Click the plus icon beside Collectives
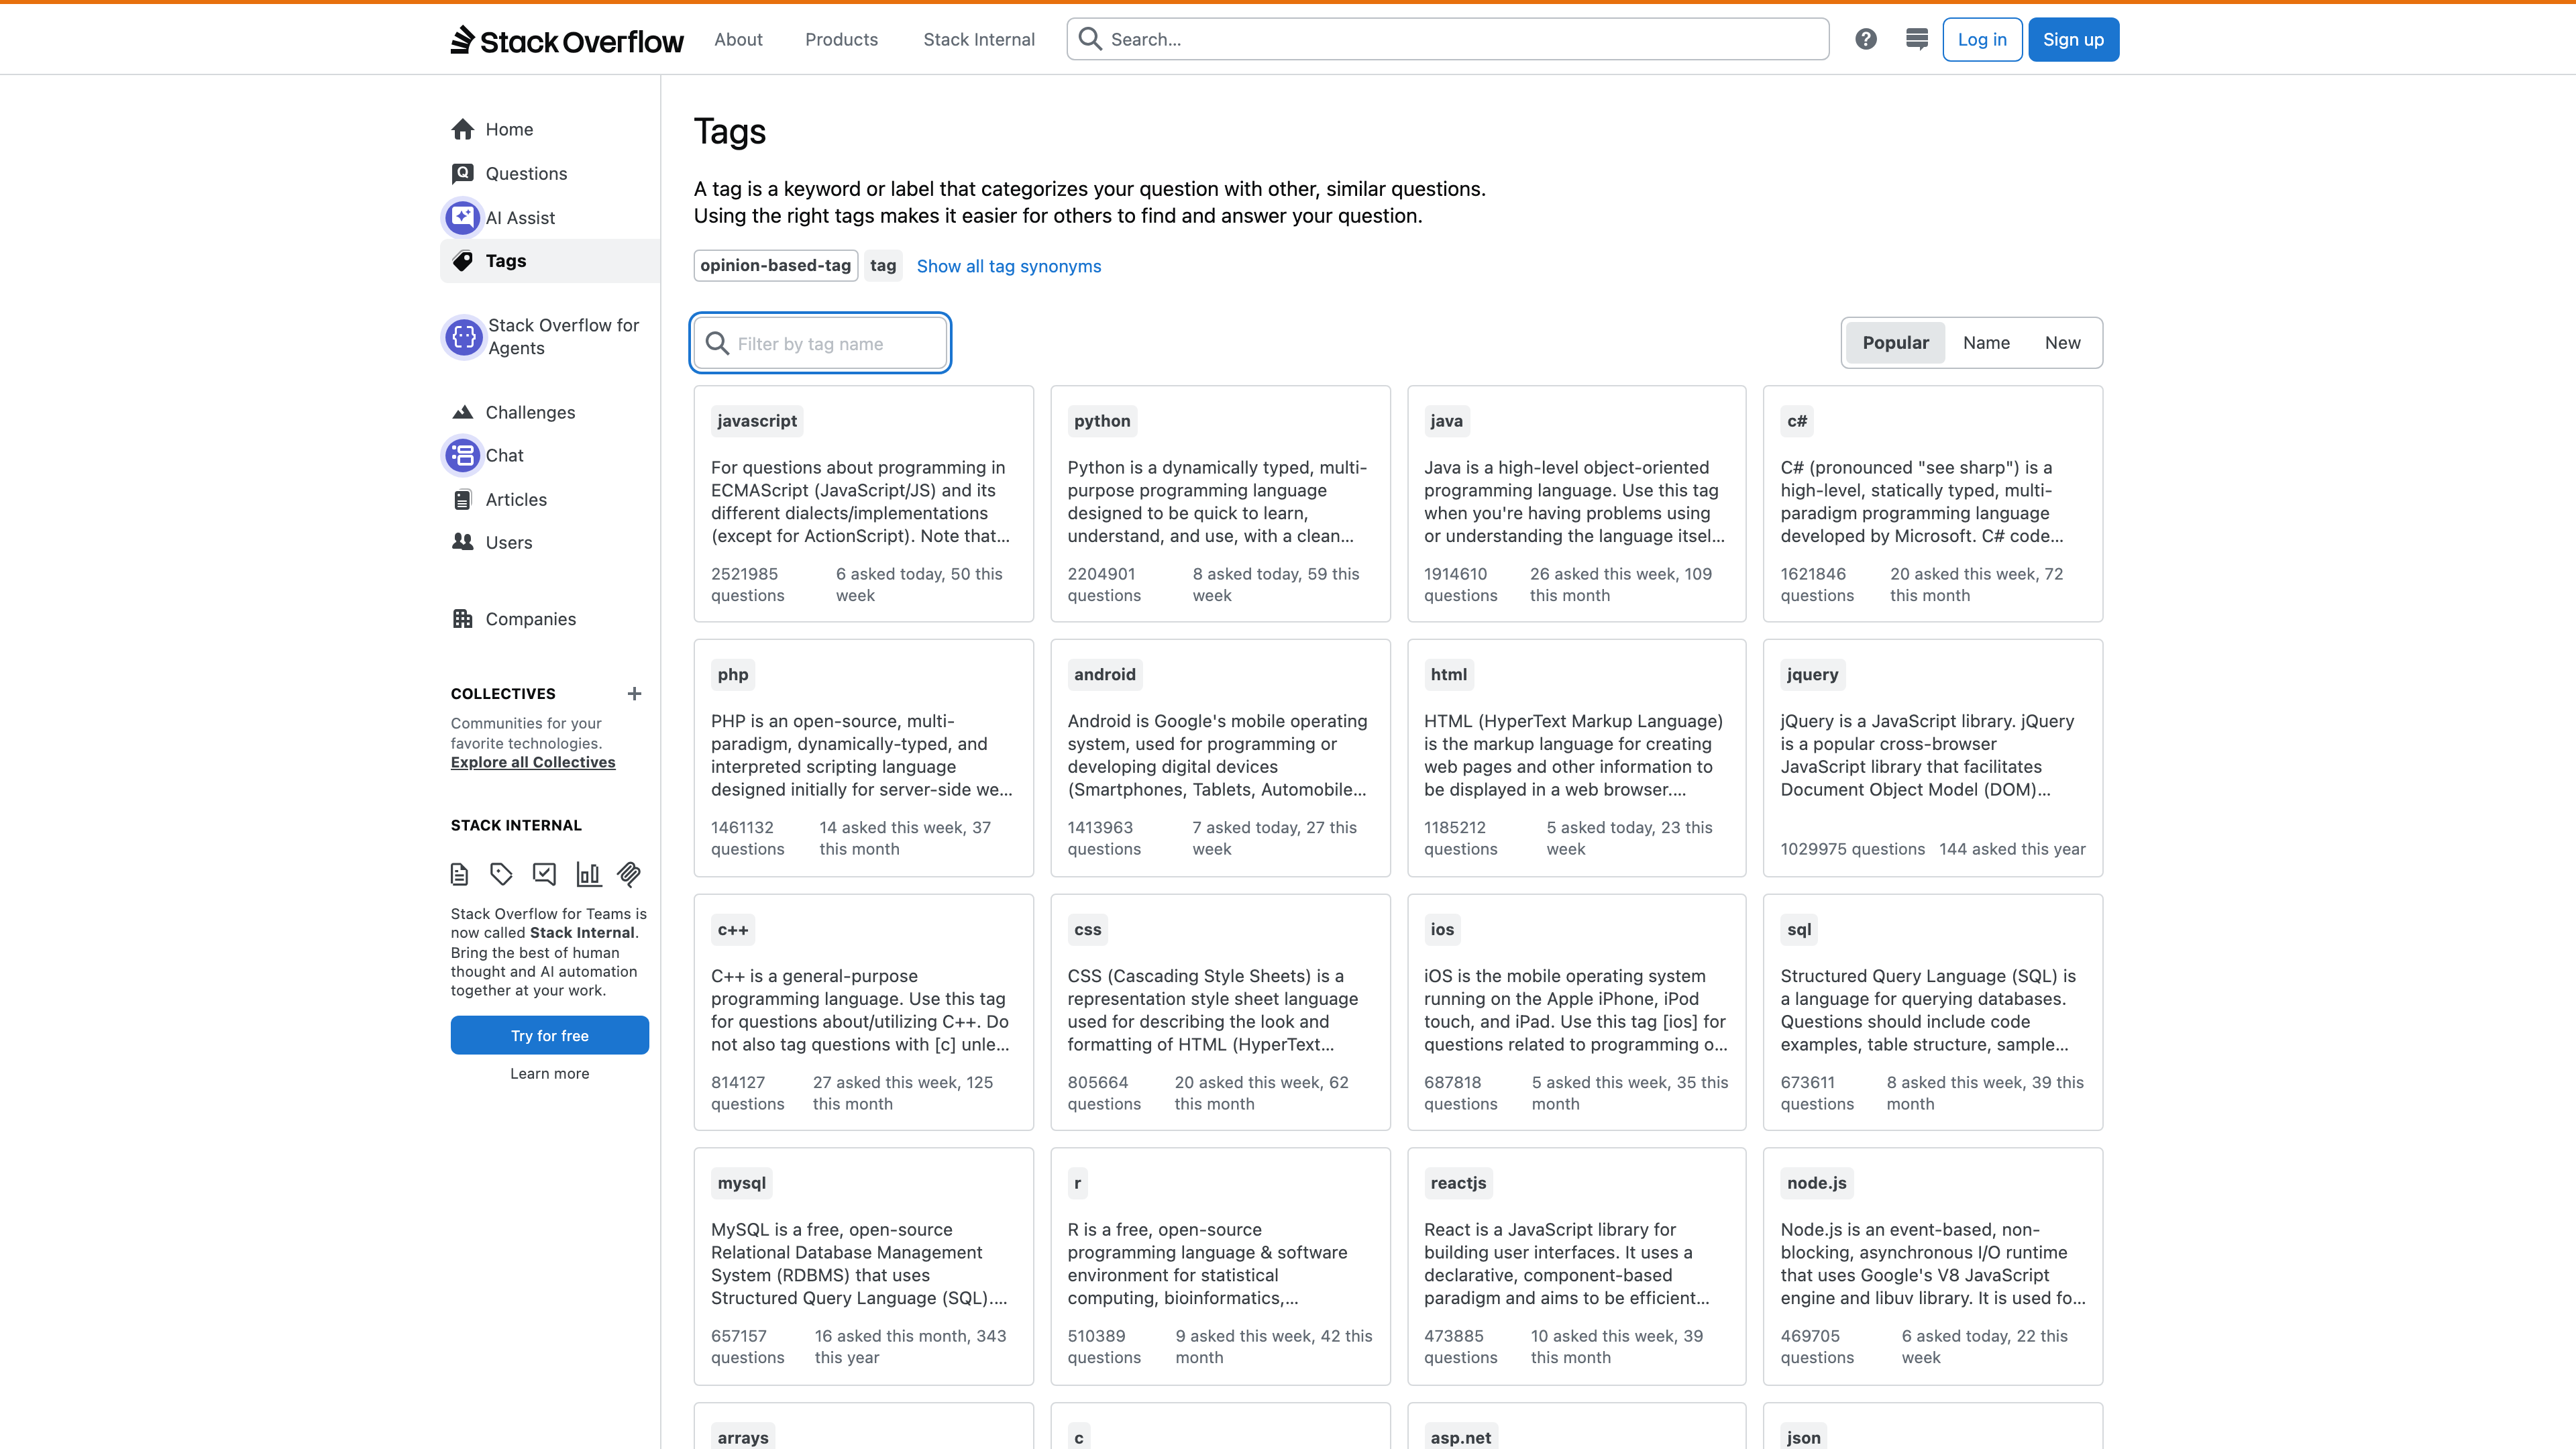The width and height of the screenshot is (2576, 1449). coord(634,693)
